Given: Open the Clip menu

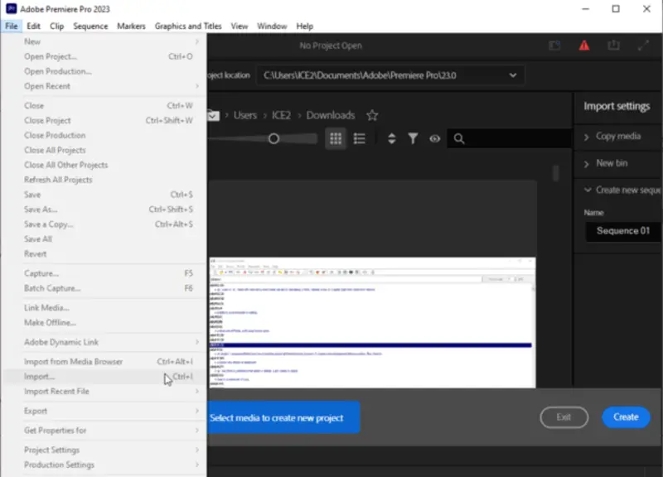Looking at the screenshot, I should (56, 26).
